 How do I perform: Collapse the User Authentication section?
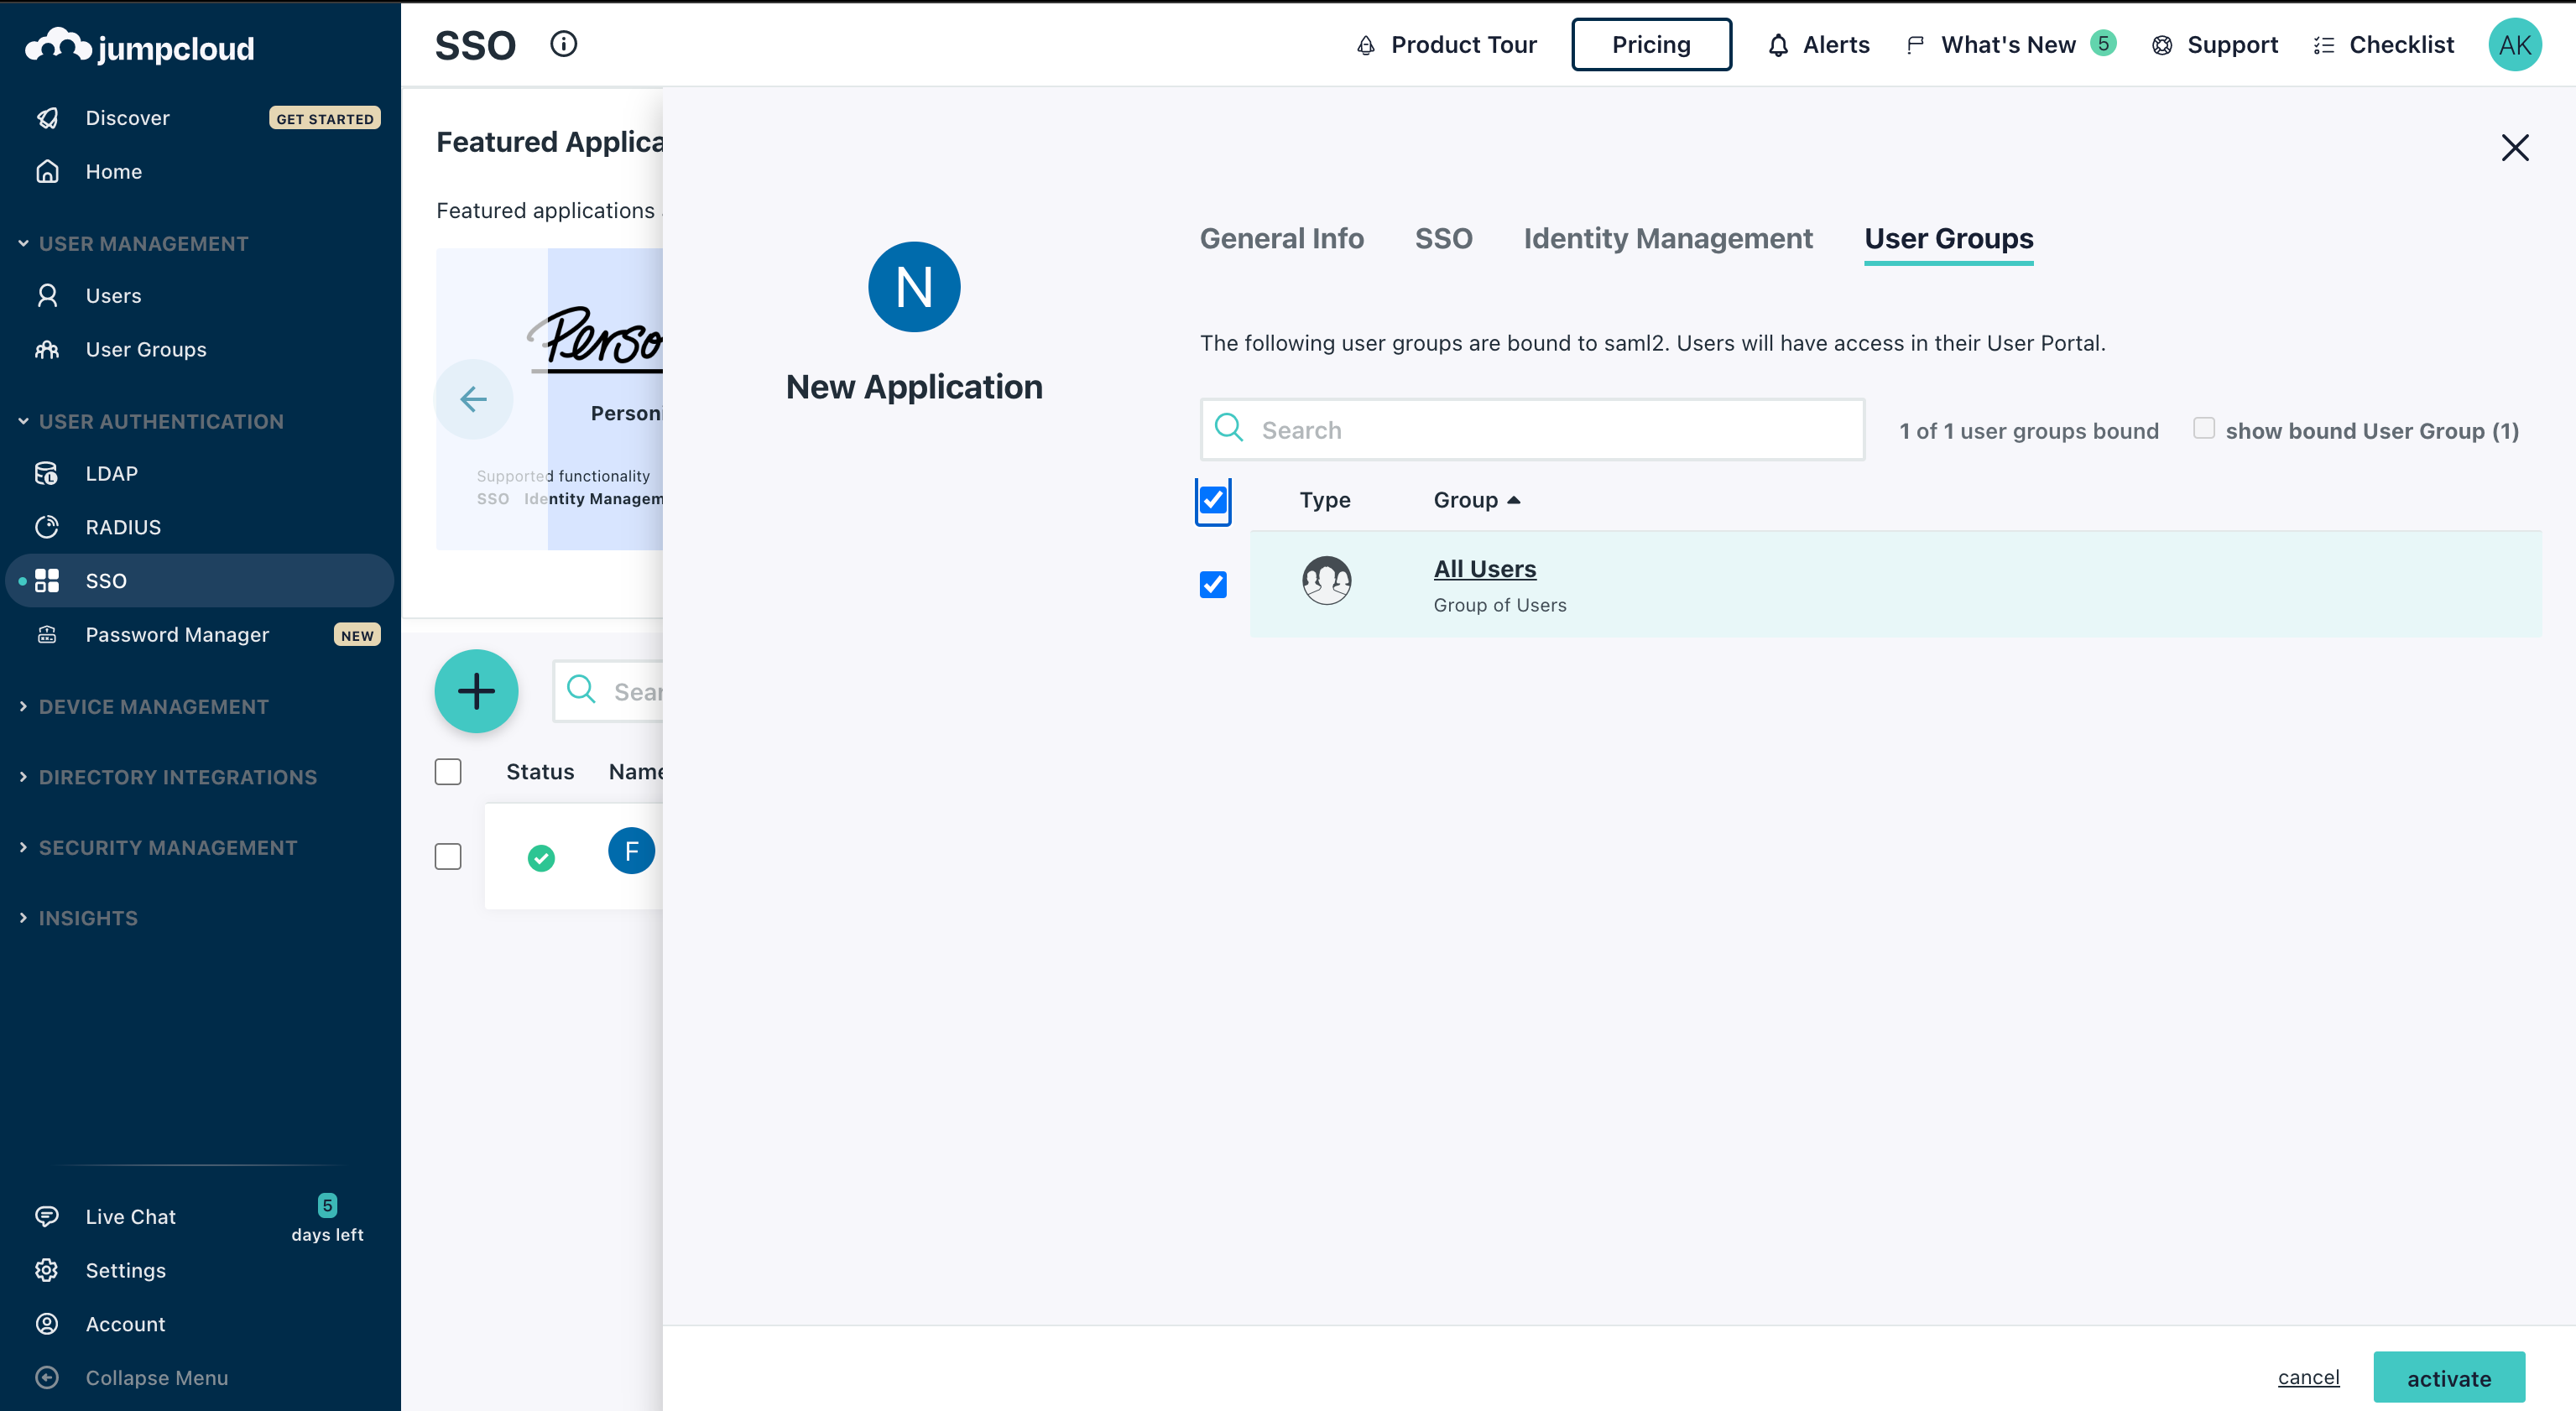tap(160, 421)
